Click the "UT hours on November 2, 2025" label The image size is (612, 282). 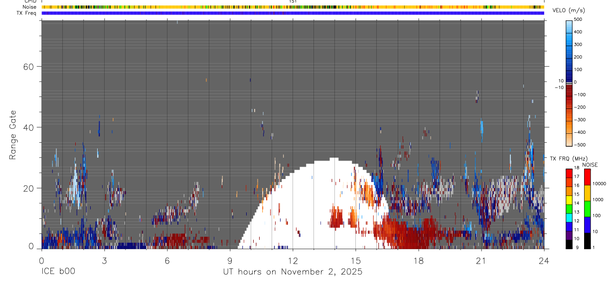[293, 272]
